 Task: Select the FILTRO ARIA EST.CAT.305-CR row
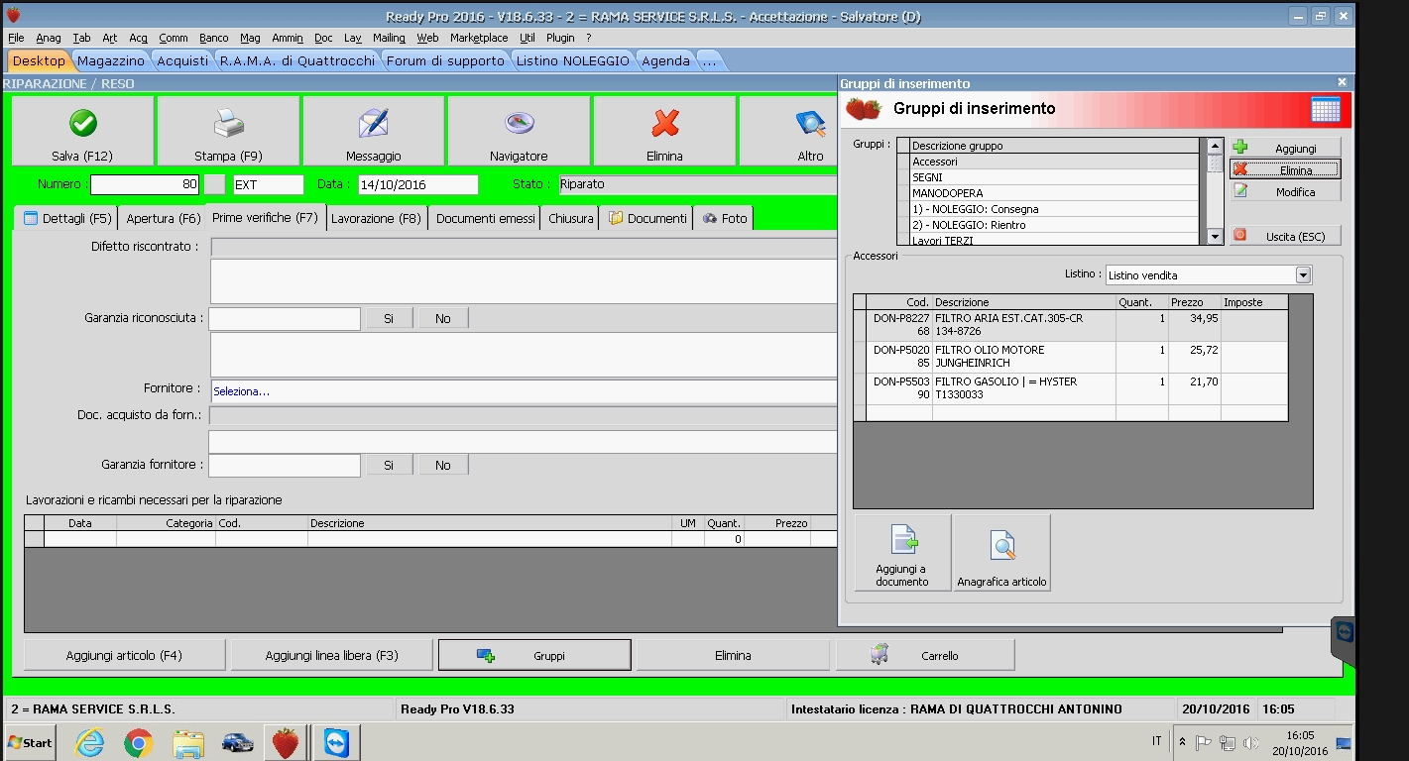[x=1071, y=325]
